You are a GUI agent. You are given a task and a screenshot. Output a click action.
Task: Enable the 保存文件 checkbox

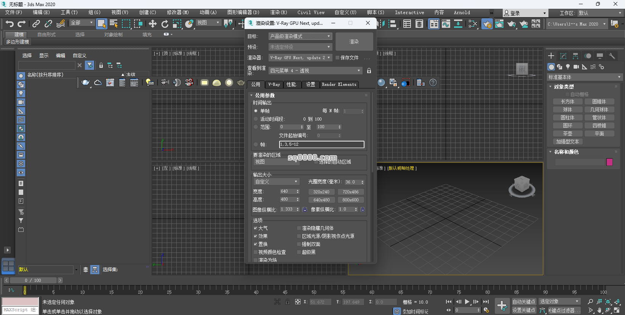pyautogui.click(x=337, y=58)
